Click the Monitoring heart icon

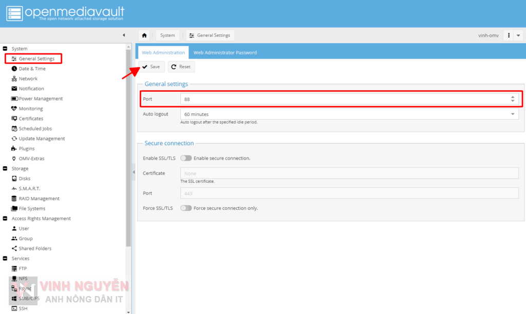pyautogui.click(x=12, y=108)
